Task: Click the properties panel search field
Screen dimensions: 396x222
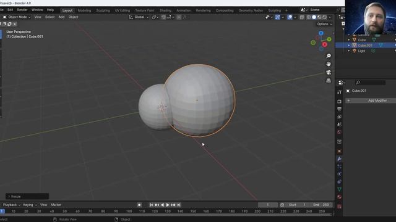Action: 370,82
